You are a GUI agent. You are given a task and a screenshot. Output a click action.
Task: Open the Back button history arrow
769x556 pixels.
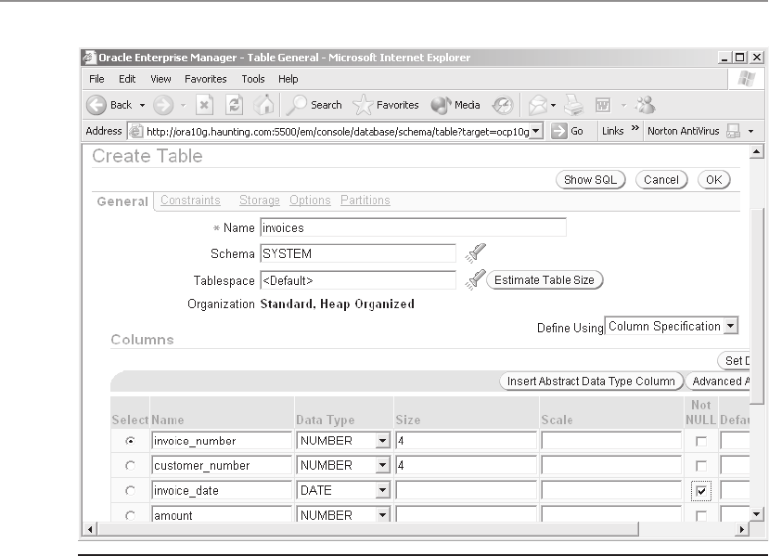142,105
